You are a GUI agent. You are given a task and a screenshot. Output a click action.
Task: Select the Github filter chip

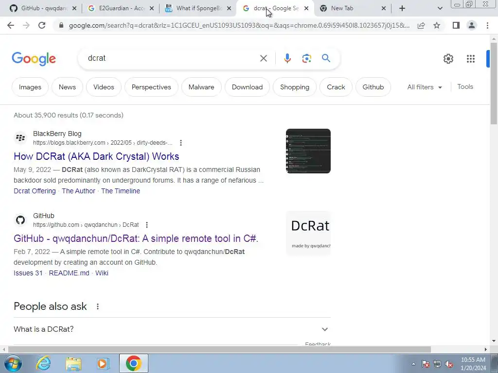point(373,87)
